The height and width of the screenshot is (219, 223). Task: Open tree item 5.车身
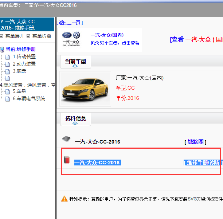pyautogui.click(x=19, y=91)
